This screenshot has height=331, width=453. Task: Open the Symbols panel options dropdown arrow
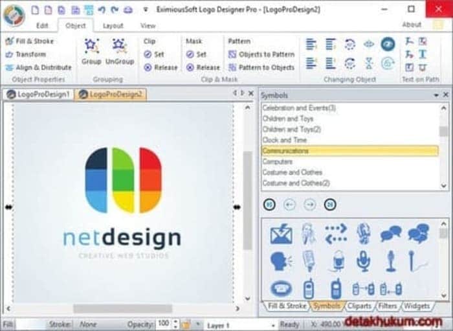click(436, 95)
